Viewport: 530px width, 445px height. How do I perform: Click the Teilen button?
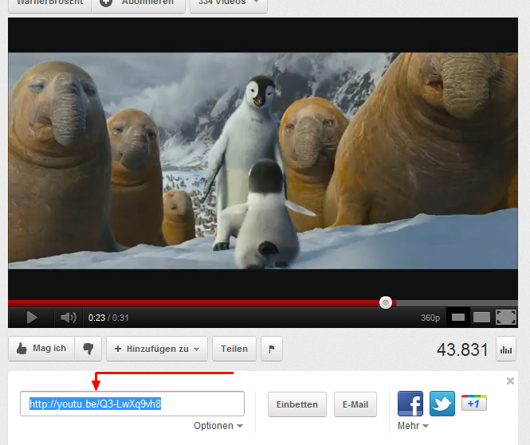click(234, 349)
